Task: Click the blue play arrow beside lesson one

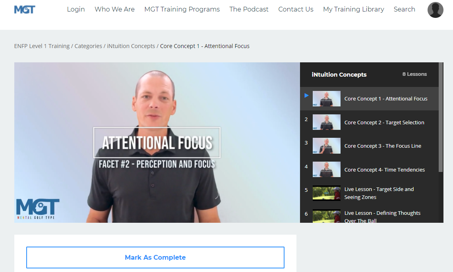Action: point(306,96)
